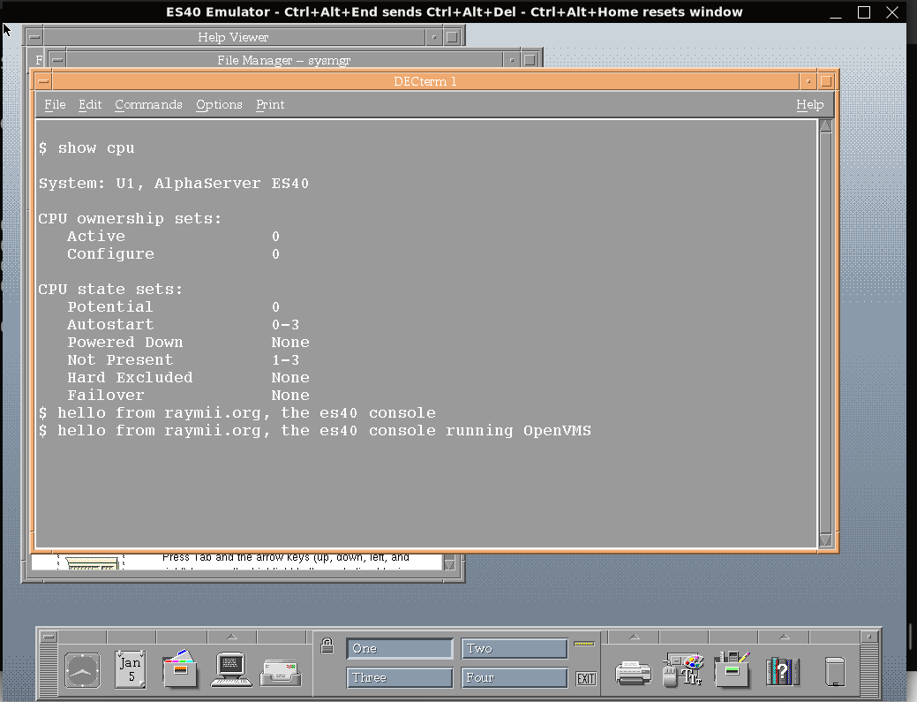Click DECterm scrollbar up arrow
The height and width of the screenshot is (702, 917).
pos(825,125)
